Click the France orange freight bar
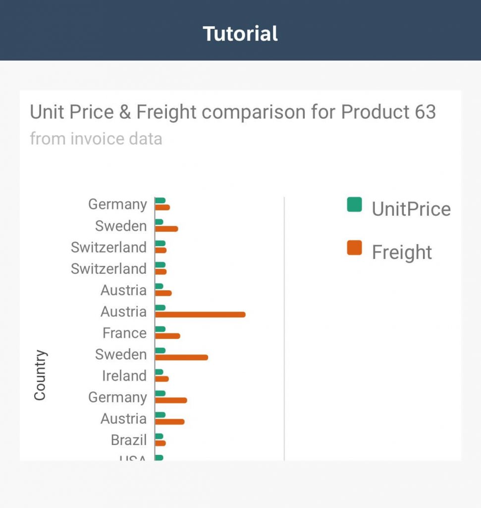The width and height of the screenshot is (481, 508). pos(167,336)
